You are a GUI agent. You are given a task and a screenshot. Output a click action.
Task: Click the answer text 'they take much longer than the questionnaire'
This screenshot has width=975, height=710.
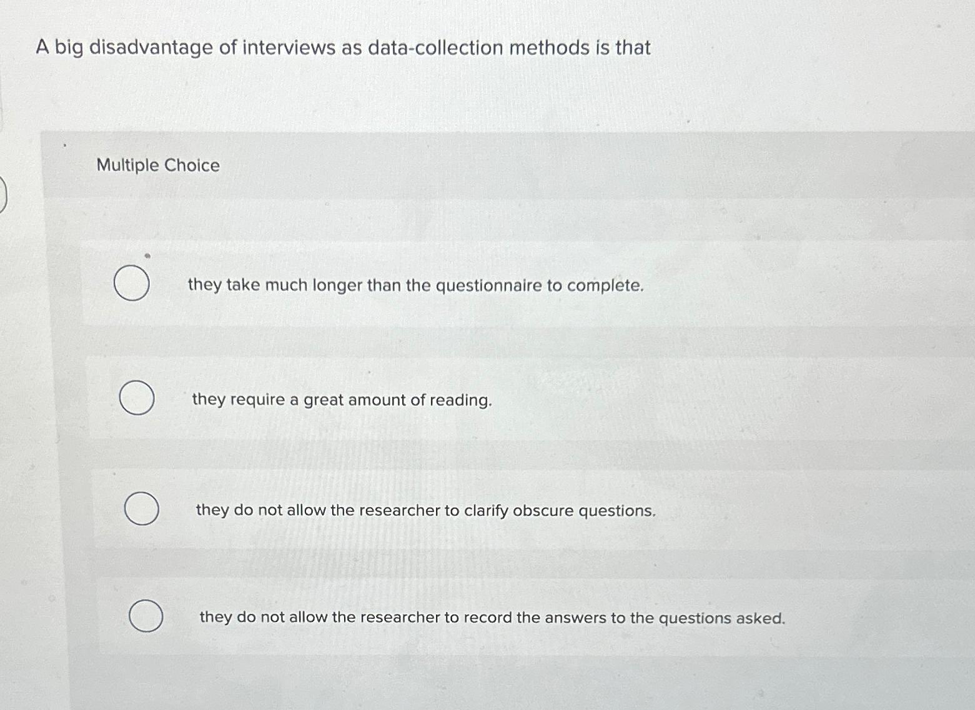415,285
